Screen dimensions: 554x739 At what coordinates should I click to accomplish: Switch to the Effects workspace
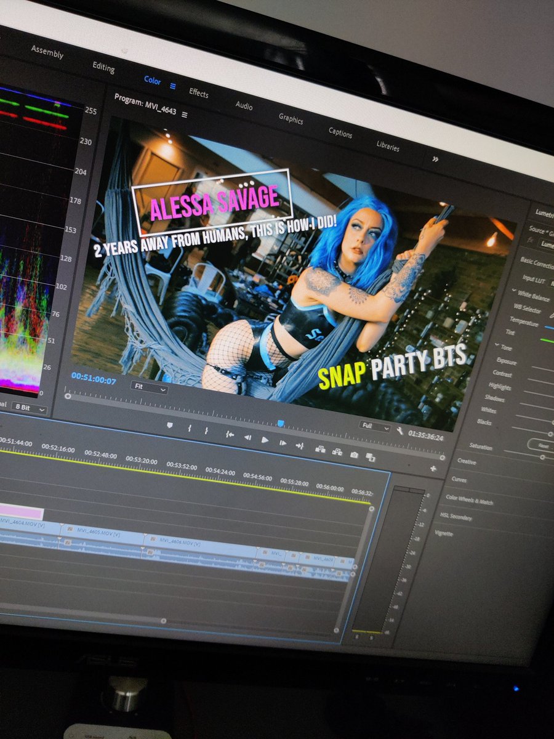(x=199, y=93)
